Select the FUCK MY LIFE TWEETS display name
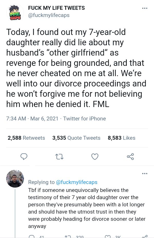This screenshot has width=154, height=238. pyautogui.click(x=56, y=8)
